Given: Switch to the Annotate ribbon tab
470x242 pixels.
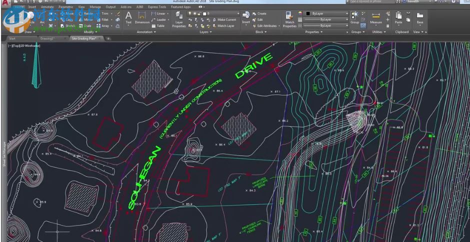Looking at the screenshot, I should click(x=47, y=6).
